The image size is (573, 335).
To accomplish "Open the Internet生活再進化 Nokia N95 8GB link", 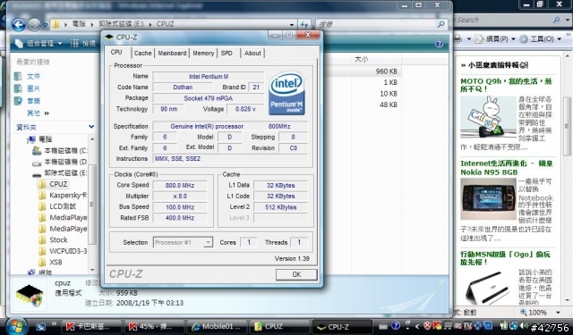I will pyautogui.click(x=507, y=168).
